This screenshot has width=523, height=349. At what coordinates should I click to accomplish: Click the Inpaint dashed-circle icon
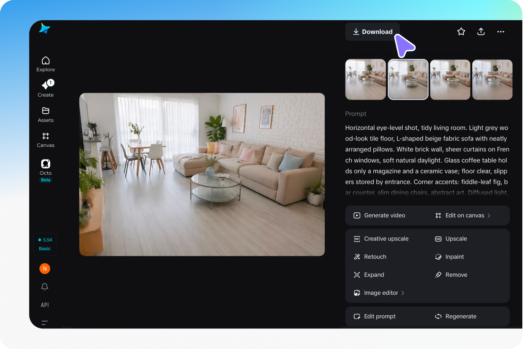pos(438,257)
